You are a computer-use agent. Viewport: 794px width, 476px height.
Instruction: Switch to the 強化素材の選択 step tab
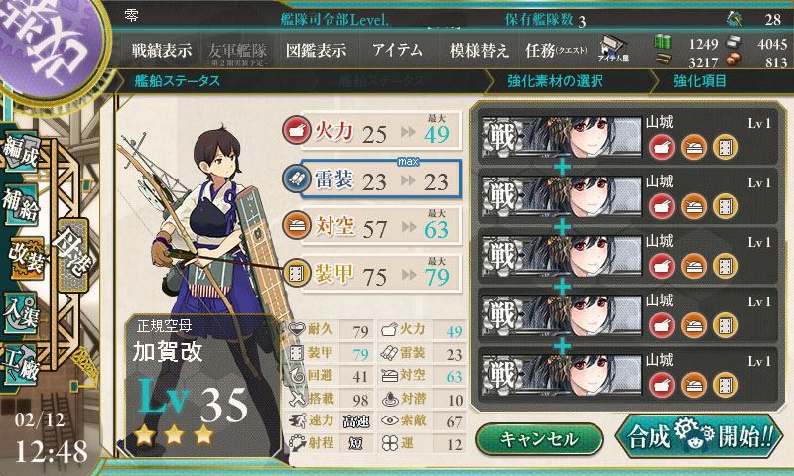[555, 81]
